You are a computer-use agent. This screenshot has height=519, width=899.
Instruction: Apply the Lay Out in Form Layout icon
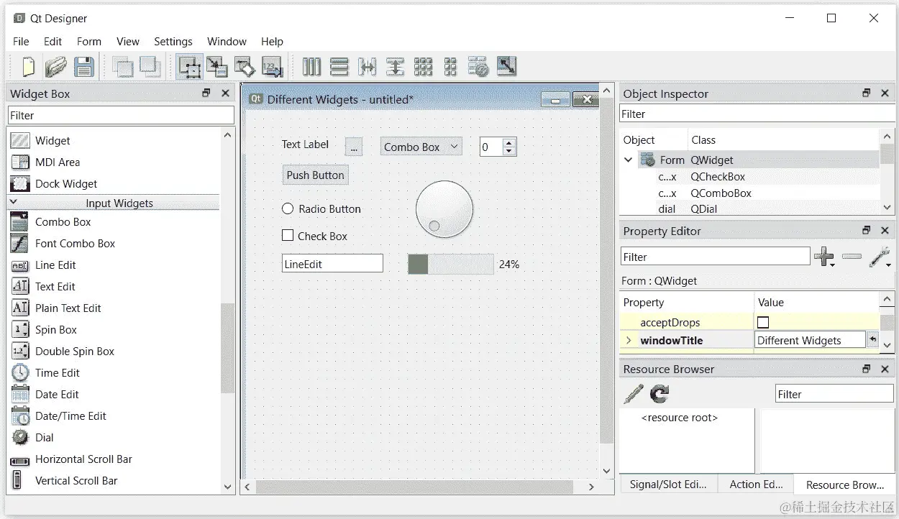pos(450,67)
